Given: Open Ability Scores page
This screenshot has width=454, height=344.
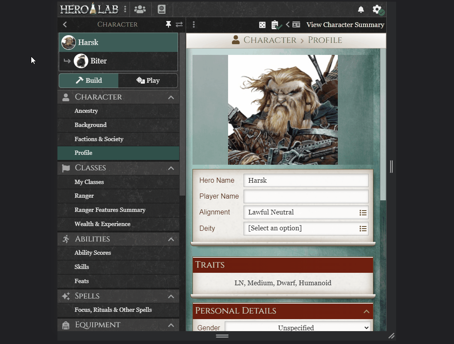Looking at the screenshot, I should point(118,253).
